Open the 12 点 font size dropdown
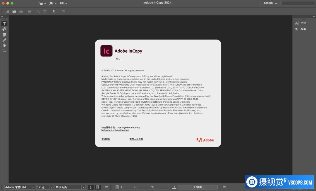The image size is (316, 191). click(45, 187)
